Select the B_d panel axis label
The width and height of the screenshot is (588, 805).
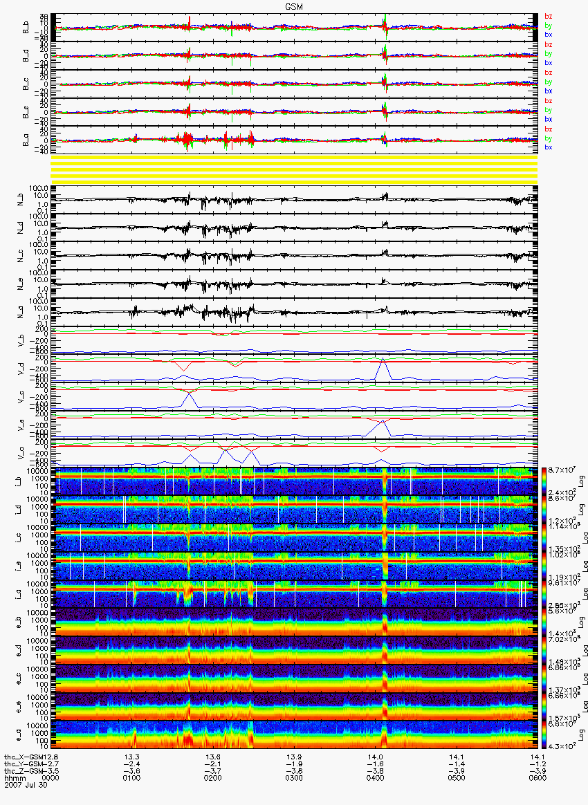[26, 56]
